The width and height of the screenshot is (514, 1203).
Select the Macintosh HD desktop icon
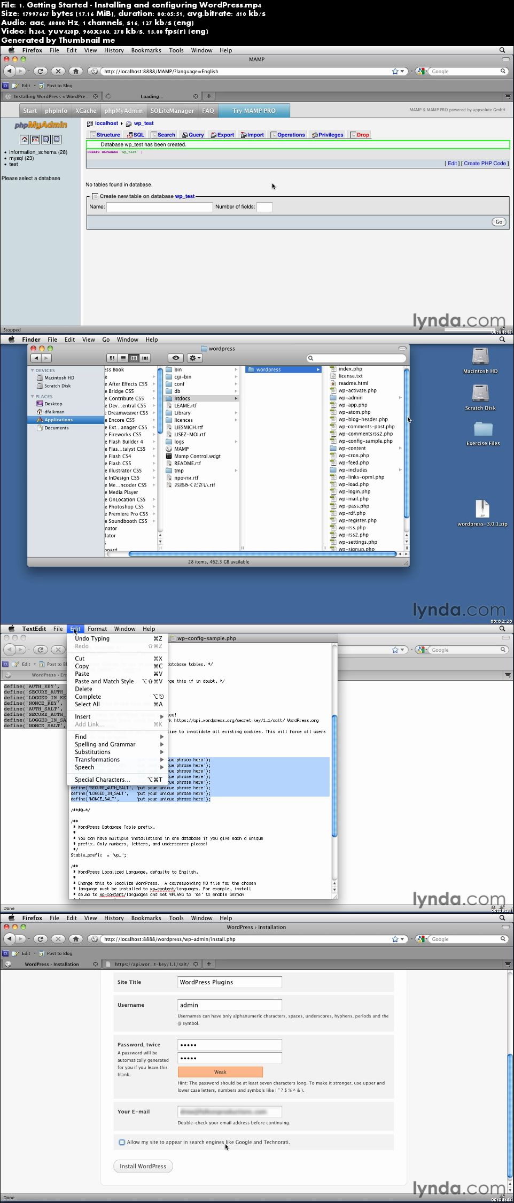[x=480, y=361]
